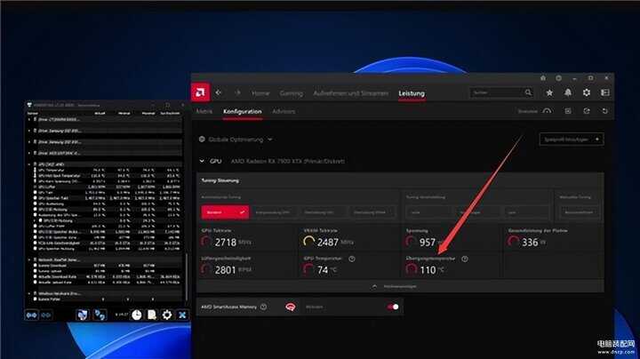640x359 pixels.
Task: Click the globe icon before Globale Optimierung
Action: pyautogui.click(x=202, y=140)
